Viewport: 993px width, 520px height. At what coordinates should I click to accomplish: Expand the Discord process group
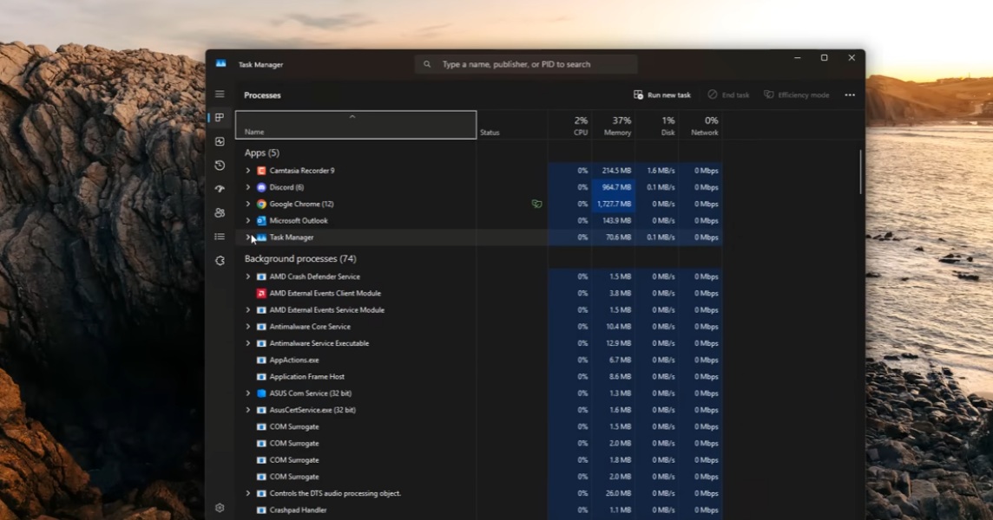247,187
